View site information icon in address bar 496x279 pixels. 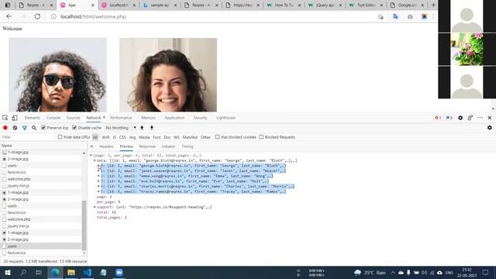pyautogui.click(x=53, y=16)
